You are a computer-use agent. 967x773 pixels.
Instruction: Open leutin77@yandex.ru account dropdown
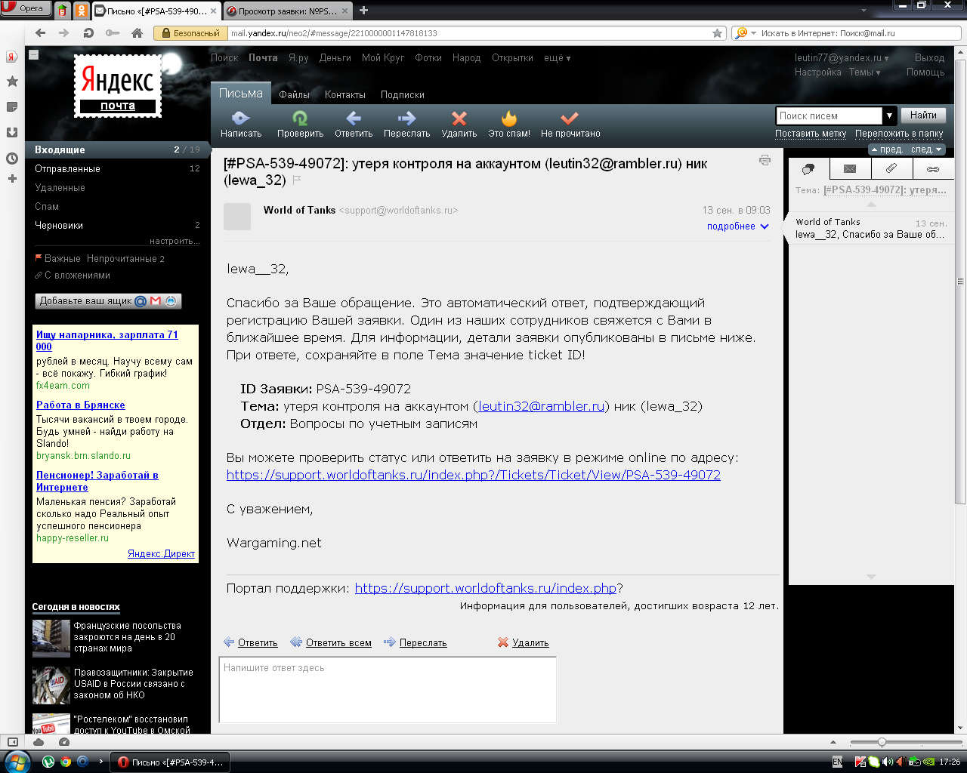pyautogui.click(x=842, y=58)
